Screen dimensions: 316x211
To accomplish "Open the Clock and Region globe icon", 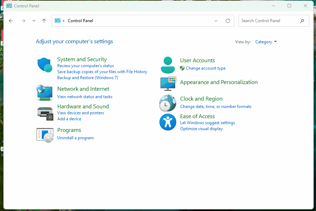I will pyautogui.click(x=168, y=103).
